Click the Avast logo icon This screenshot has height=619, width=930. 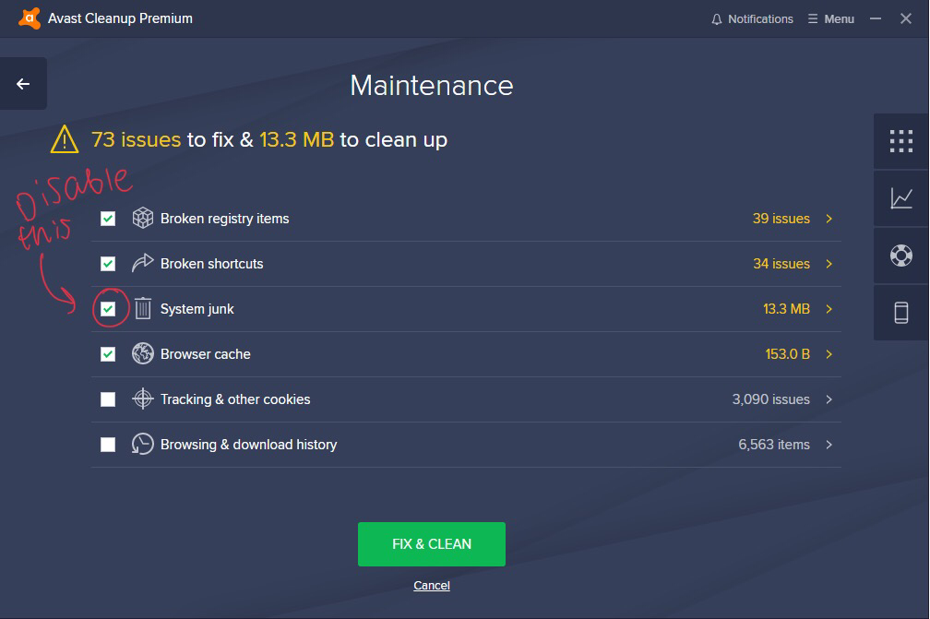pyautogui.click(x=30, y=18)
